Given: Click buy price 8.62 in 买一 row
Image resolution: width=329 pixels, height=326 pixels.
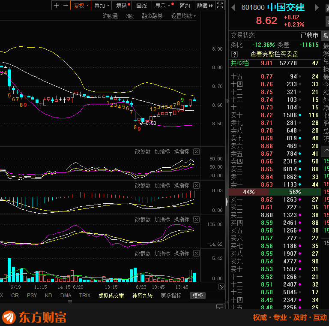Looking at the screenshot, I should [267, 199].
